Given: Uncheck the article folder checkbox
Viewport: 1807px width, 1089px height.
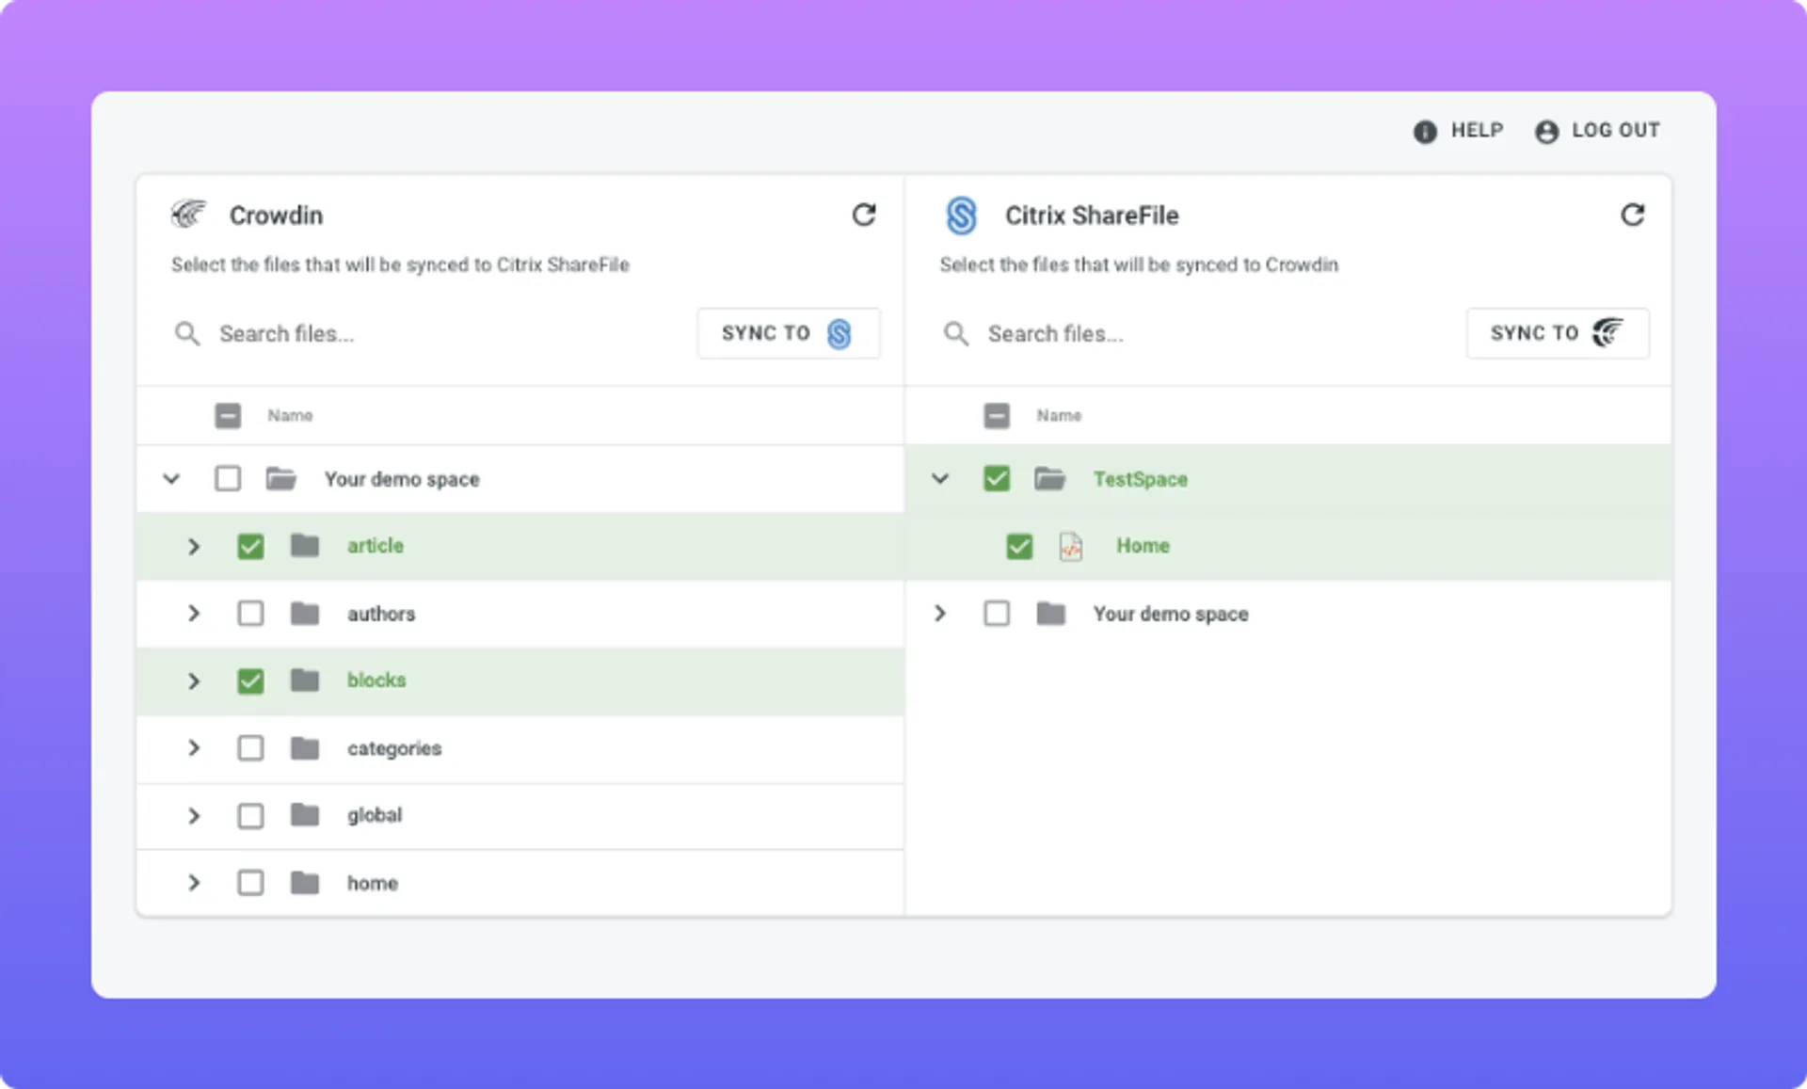Looking at the screenshot, I should pyautogui.click(x=250, y=546).
